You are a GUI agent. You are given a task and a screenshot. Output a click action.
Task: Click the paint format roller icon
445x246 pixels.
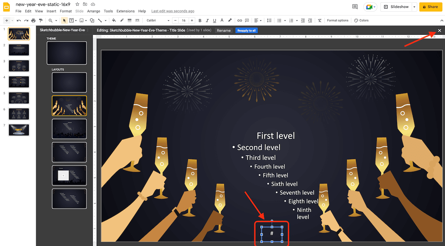point(41,20)
